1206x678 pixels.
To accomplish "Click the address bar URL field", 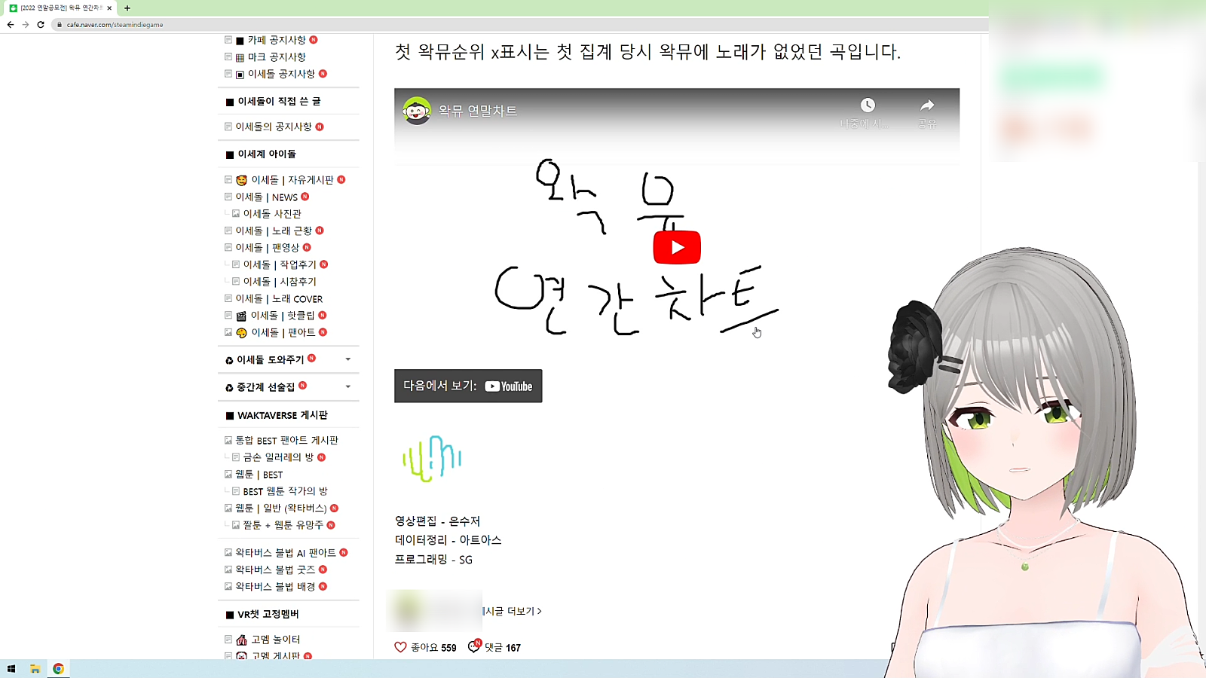I will click(x=520, y=25).
